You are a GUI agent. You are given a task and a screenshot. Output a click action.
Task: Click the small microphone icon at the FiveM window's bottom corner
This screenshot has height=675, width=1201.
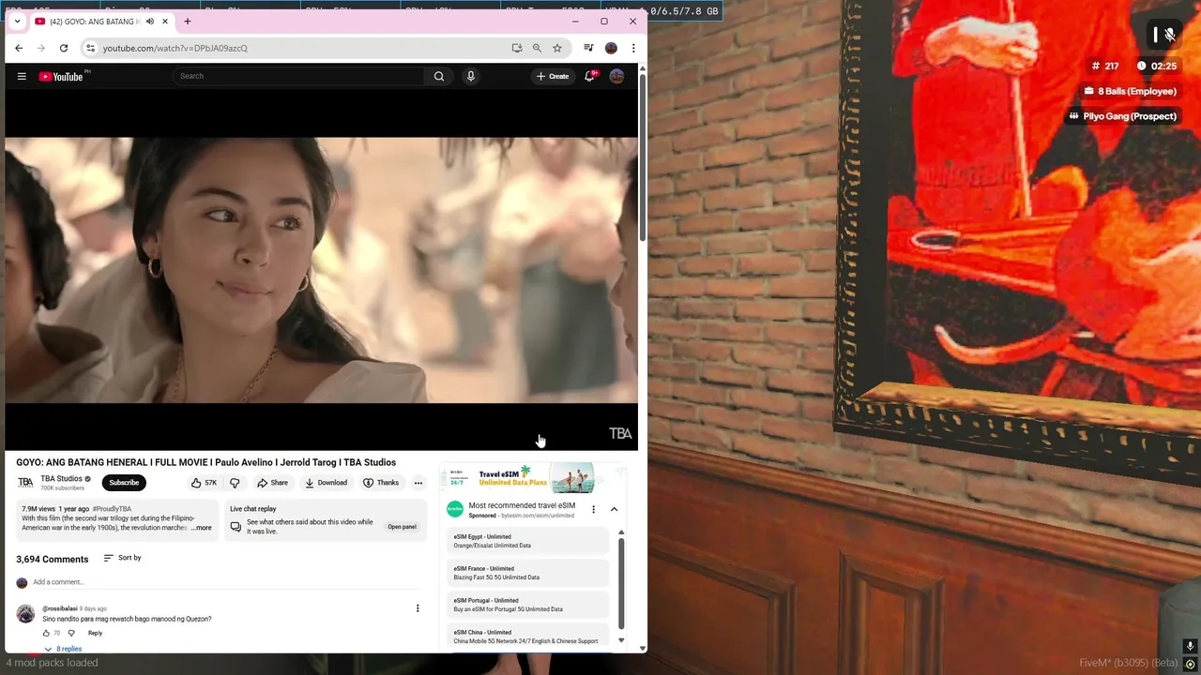coord(1190,646)
